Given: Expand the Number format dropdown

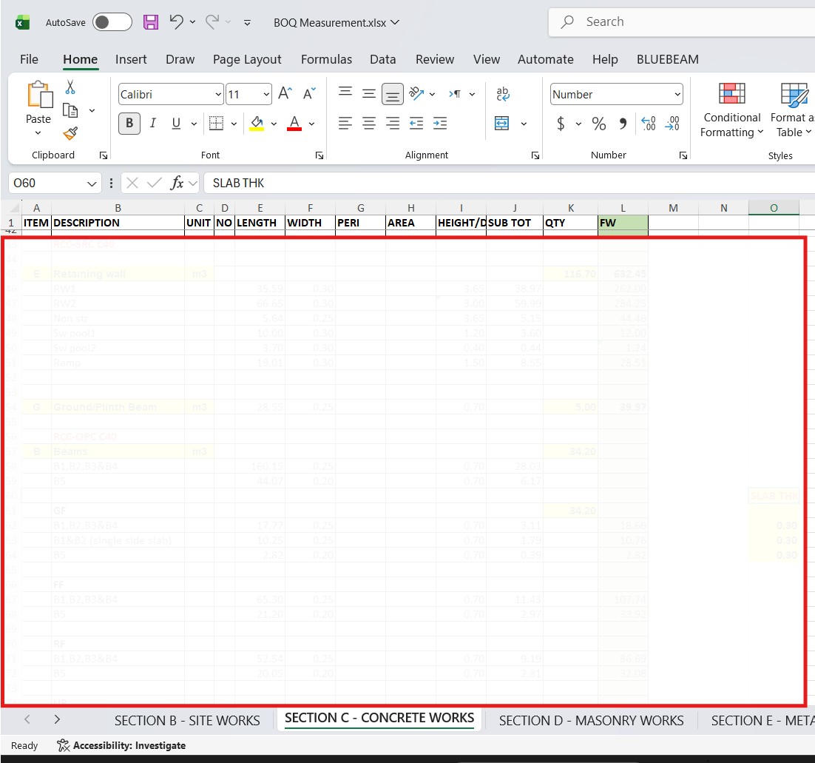Looking at the screenshot, I should pos(677,95).
